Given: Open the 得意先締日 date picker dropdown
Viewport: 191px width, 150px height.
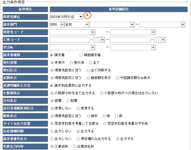Looking at the screenshot, I should click(80, 17).
